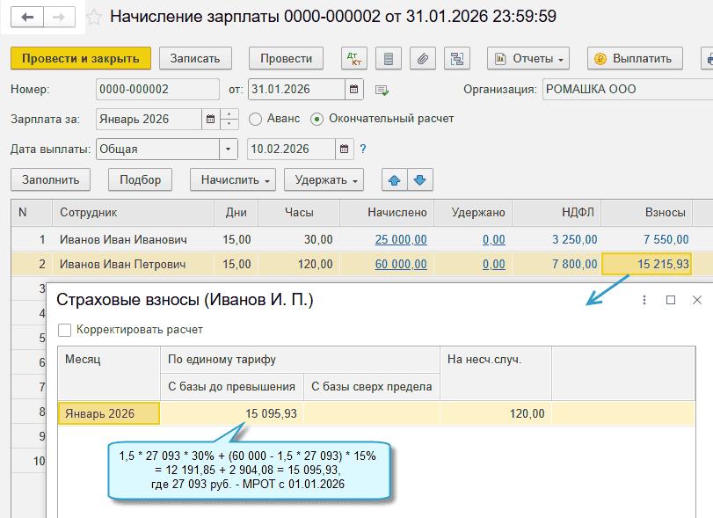Select the Аванс radio button
The height and width of the screenshot is (518, 713).
click(256, 119)
